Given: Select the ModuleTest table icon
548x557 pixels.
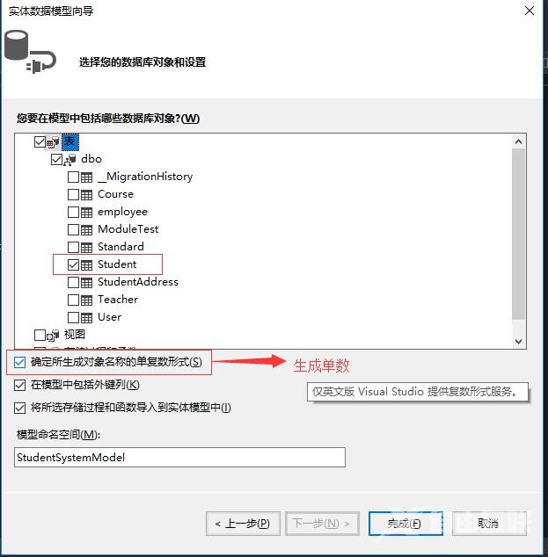Looking at the screenshot, I should [x=86, y=230].
